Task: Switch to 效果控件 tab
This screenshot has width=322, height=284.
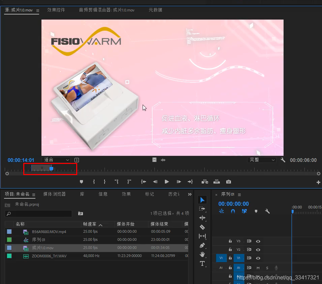Action: tap(56, 10)
